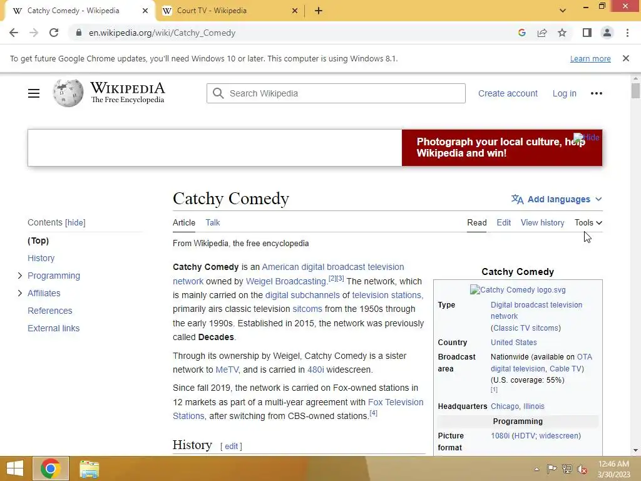Click Create account link
This screenshot has width=641, height=481.
[x=508, y=93]
